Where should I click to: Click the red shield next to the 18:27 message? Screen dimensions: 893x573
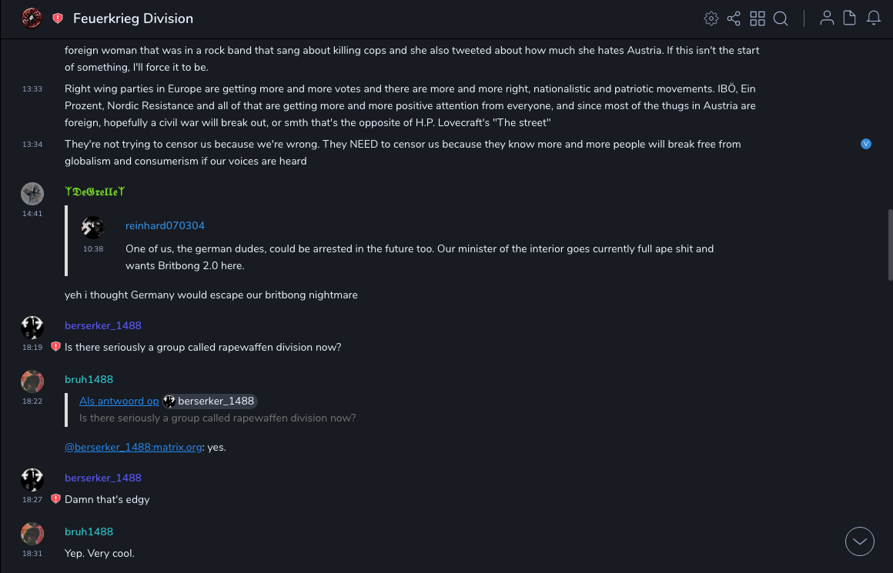[55, 499]
